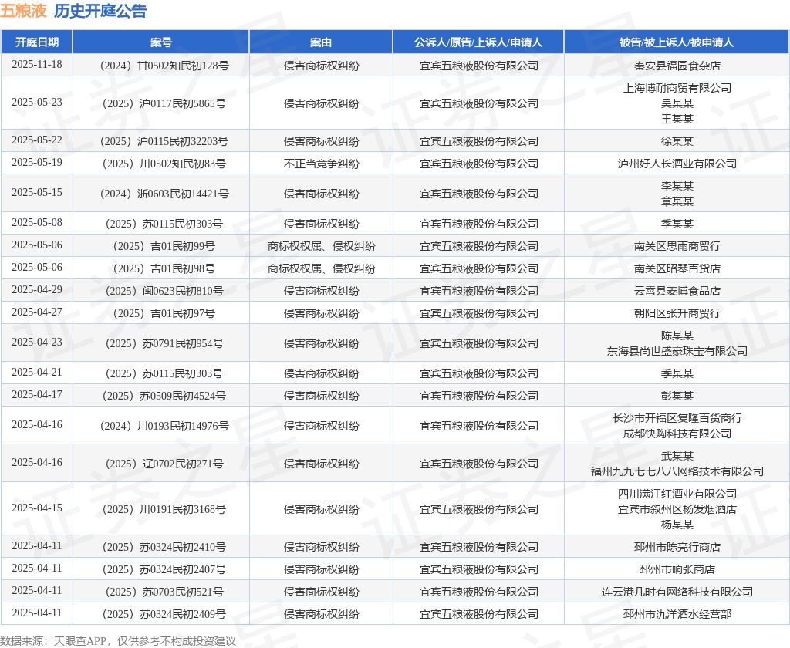Click the date 2025-05-23

tap(37, 103)
